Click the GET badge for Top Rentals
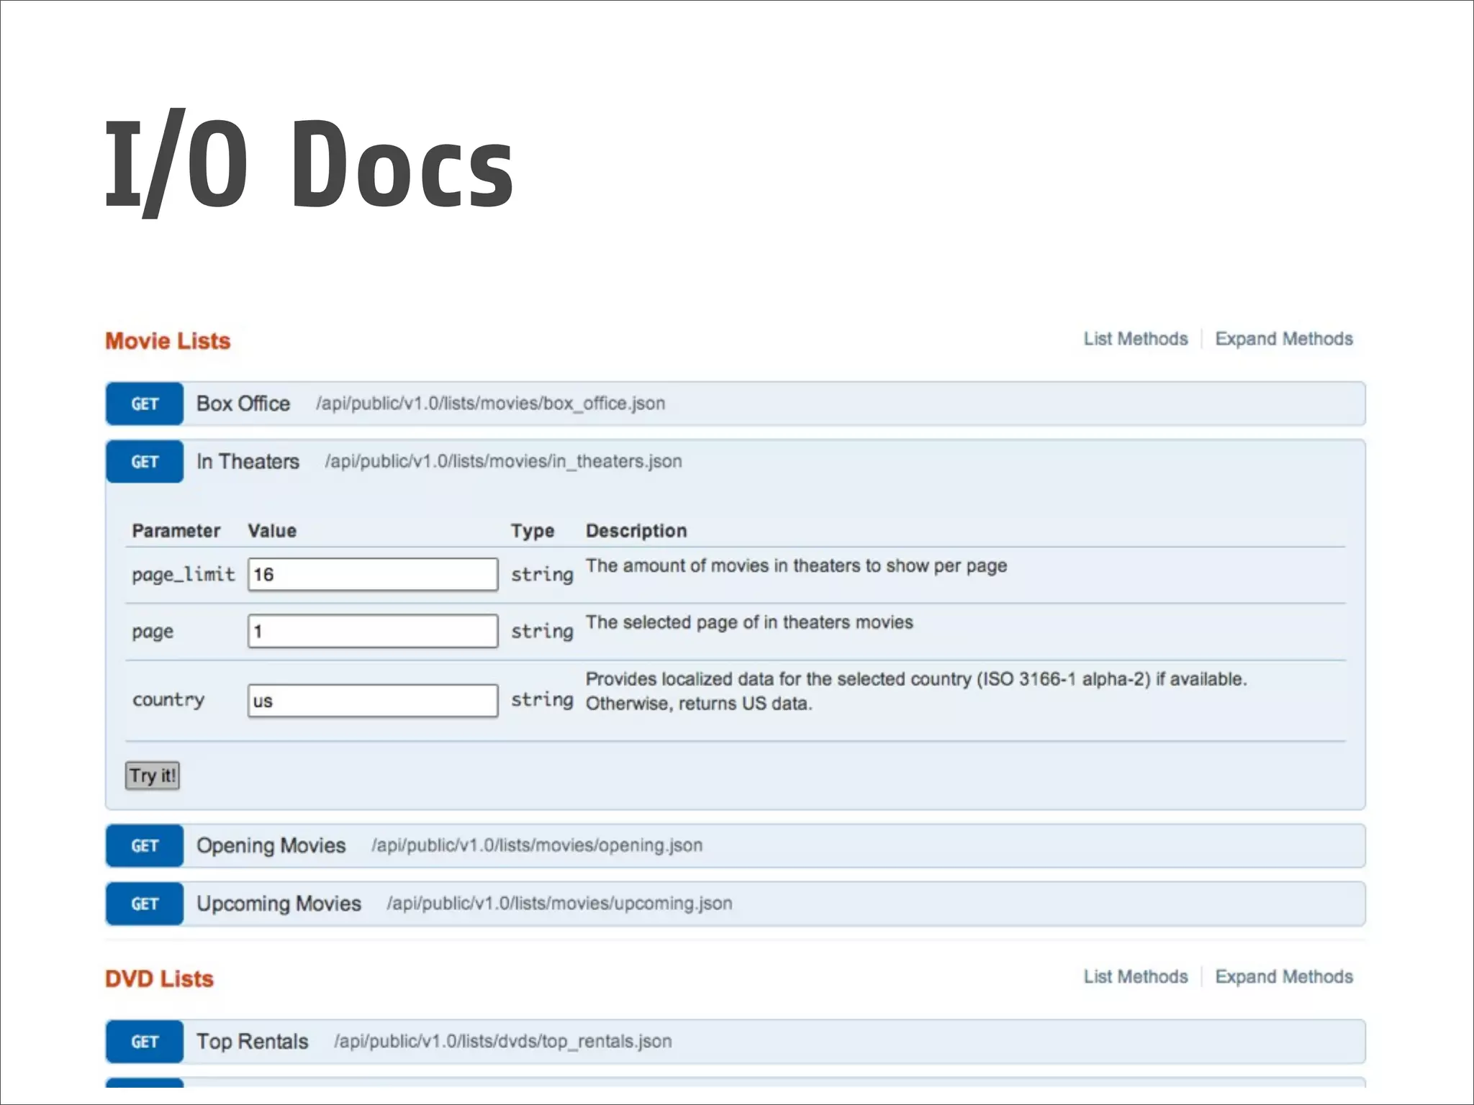The image size is (1474, 1105). (145, 1041)
